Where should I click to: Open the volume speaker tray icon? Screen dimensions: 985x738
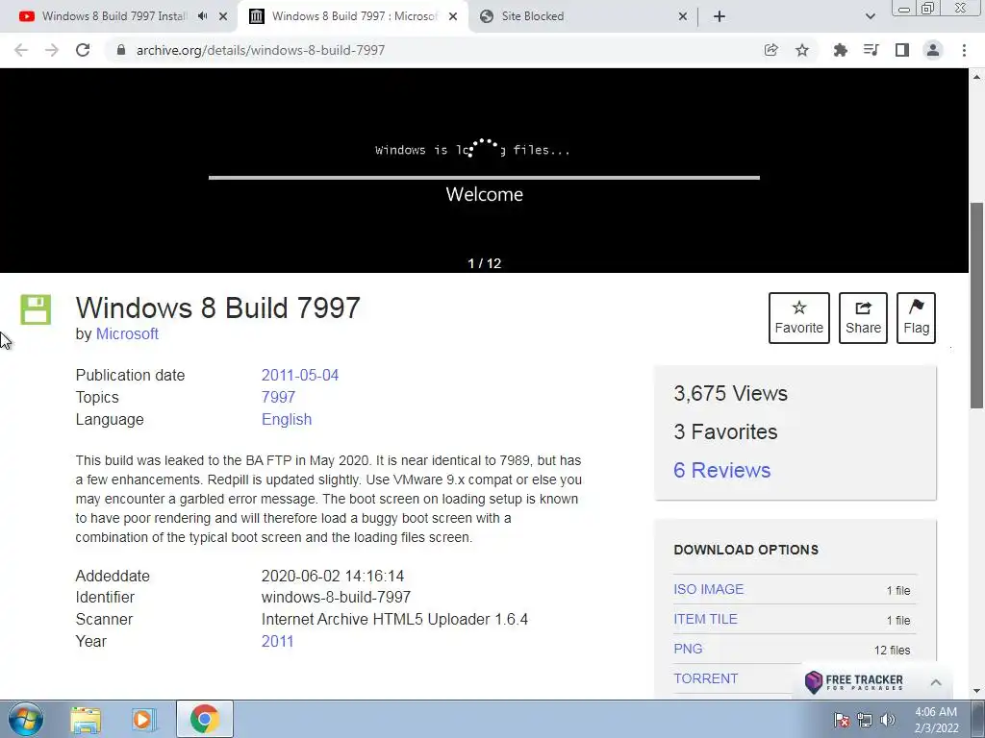tap(887, 720)
